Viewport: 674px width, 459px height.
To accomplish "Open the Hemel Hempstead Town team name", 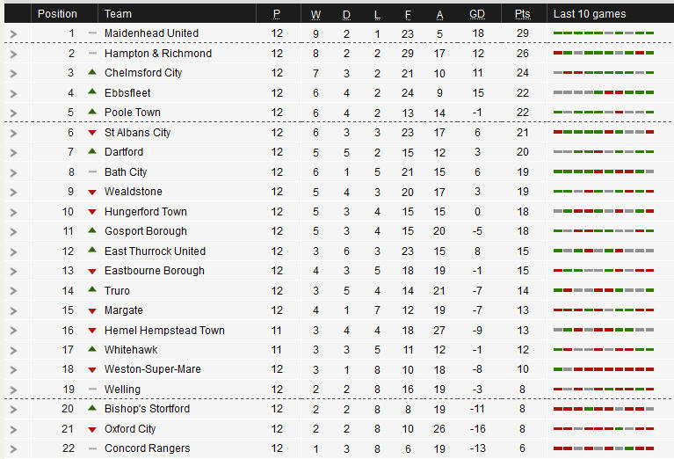I will coord(164,331).
